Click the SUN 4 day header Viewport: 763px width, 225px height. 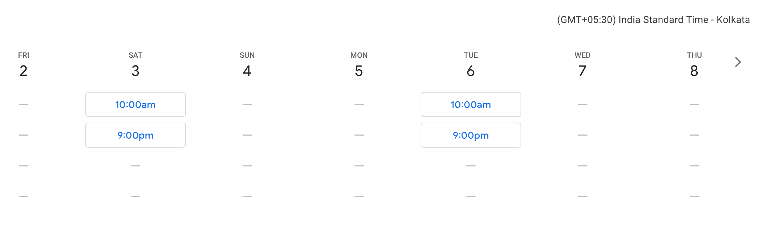(x=247, y=65)
